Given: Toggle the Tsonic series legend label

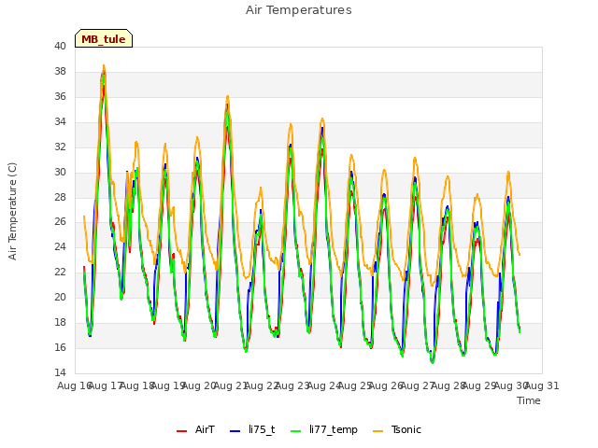Looking at the screenshot, I should pos(406,429).
